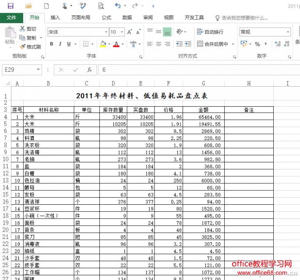
Task: Switch to the 页面布局 tab
Action: (x=81, y=18)
